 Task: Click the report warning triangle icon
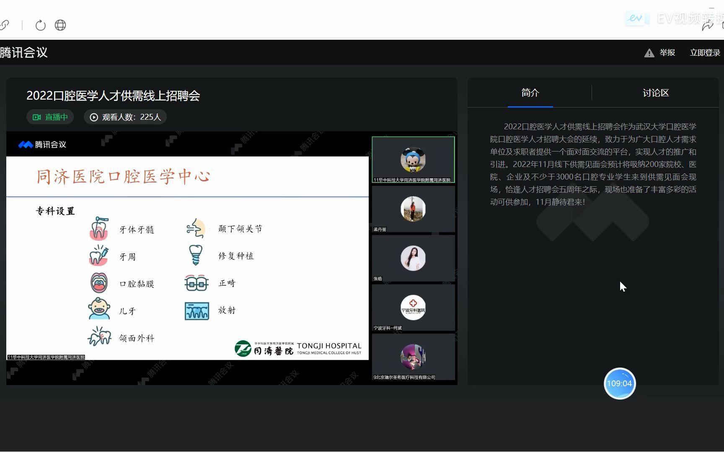[x=649, y=53]
